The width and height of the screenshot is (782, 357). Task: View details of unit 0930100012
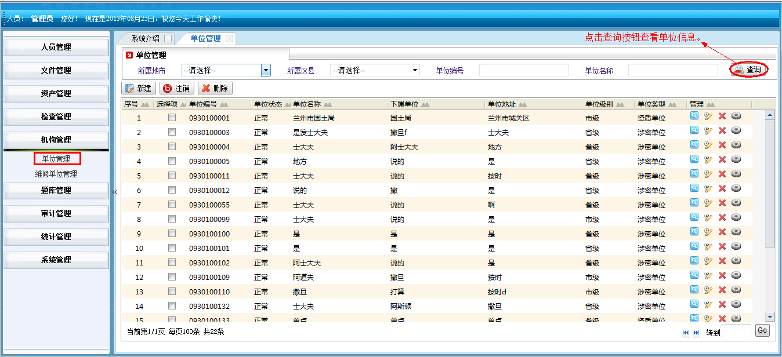tap(694, 188)
